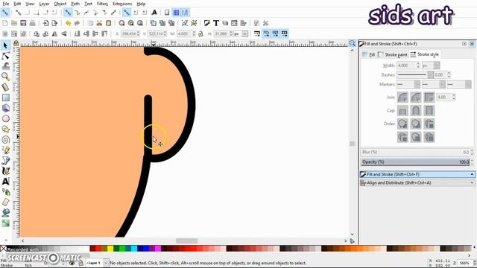477x268 pixels.
Task: Select the round cap style
Action: click(x=416, y=111)
